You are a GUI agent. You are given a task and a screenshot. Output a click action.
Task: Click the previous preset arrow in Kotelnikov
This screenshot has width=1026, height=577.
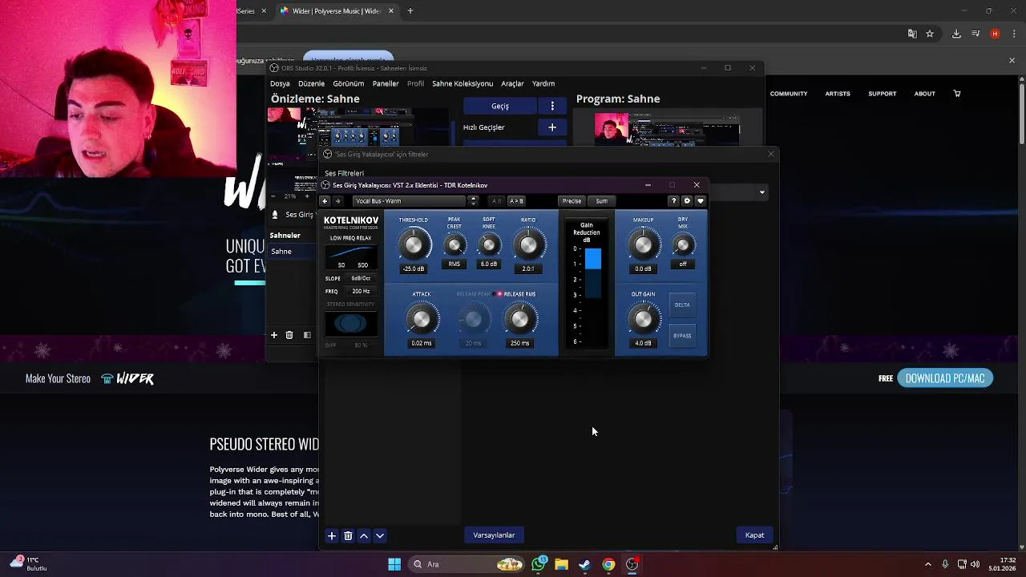click(x=325, y=201)
